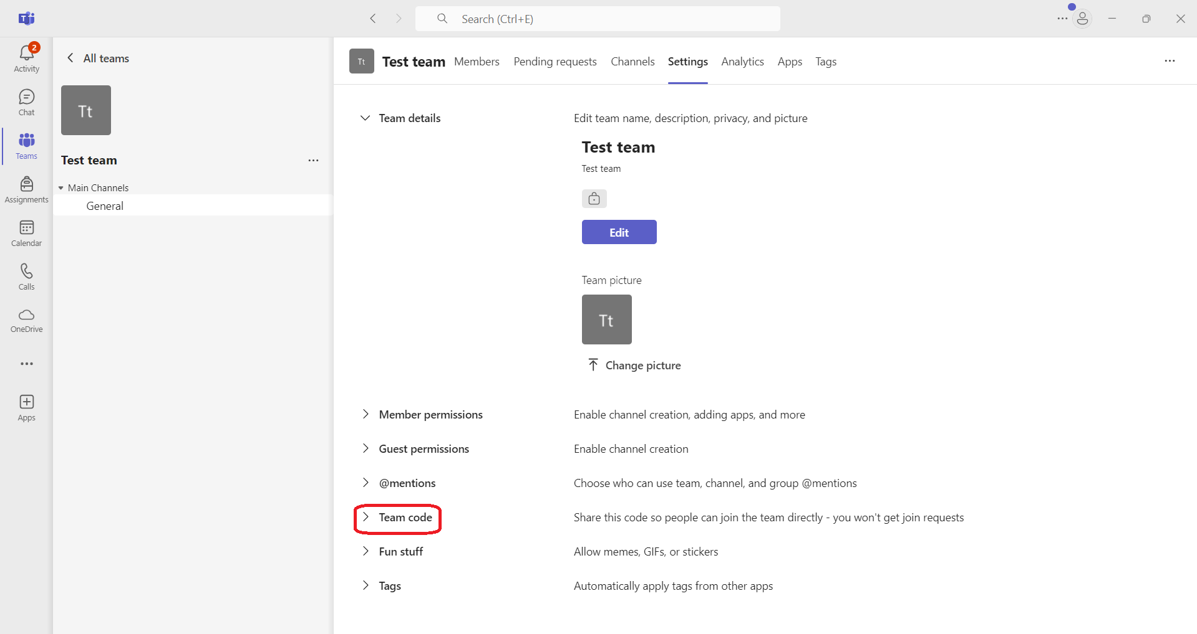Expand Member permissions settings
Screen dimensions: 1197x634
tap(366, 414)
